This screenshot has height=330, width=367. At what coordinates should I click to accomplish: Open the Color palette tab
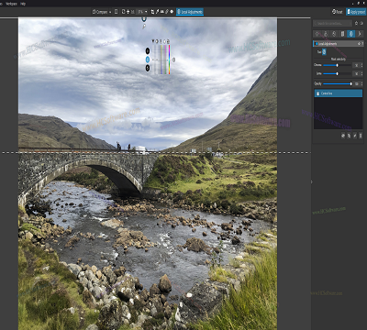click(326, 34)
